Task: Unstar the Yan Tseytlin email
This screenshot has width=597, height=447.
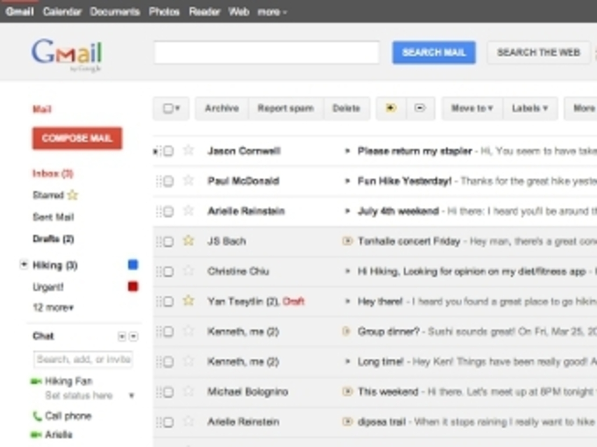Action: (x=188, y=301)
